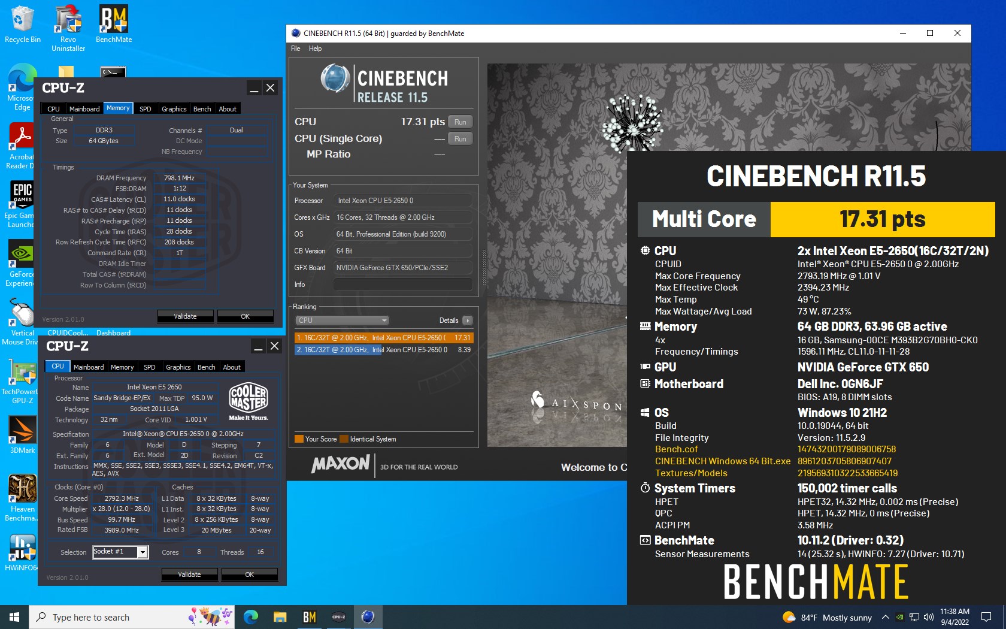Expand ranking Details arrow in Cinebench

[x=468, y=320]
